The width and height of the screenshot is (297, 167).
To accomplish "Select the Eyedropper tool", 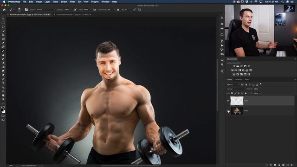I will click(3, 43).
